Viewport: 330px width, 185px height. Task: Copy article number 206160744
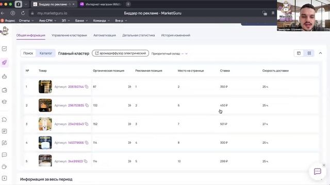click(x=87, y=87)
